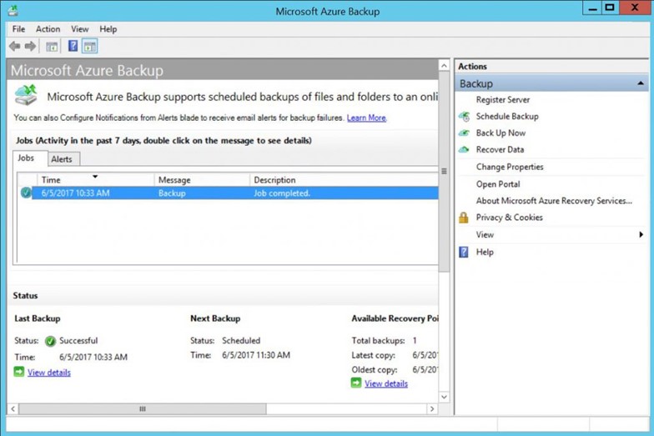654x436 pixels.
Task: Click the Back Up Now cloud icon
Action: (x=464, y=133)
